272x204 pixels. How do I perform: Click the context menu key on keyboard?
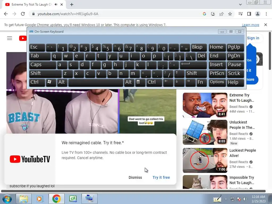[x=140, y=82]
